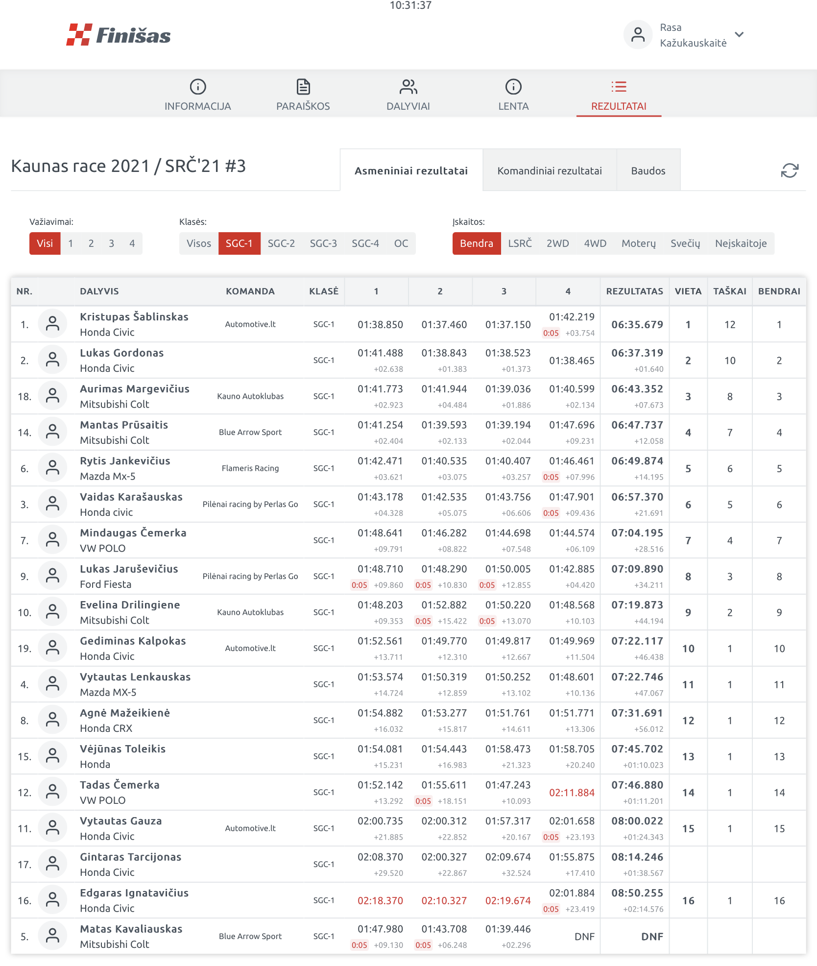Click Vytautas Gauza profile icon
The height and width of the screenshot is (966, 817).
[52, 828]
